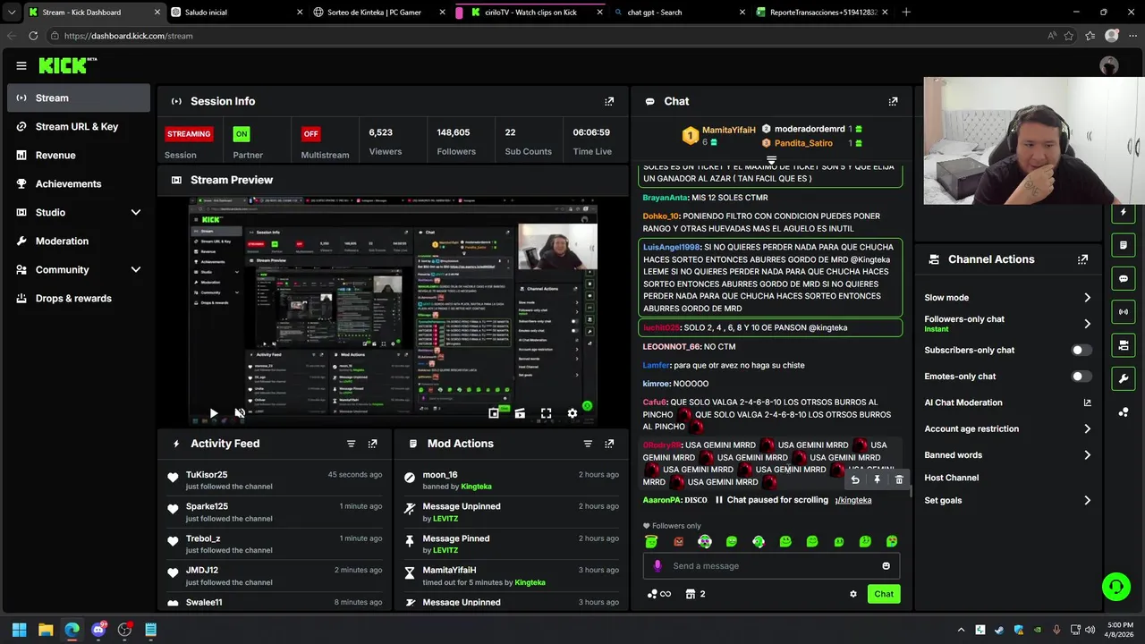Pop out the Chat panel
This screenshot has height=644, width=1145.
(x=893, y=101)
